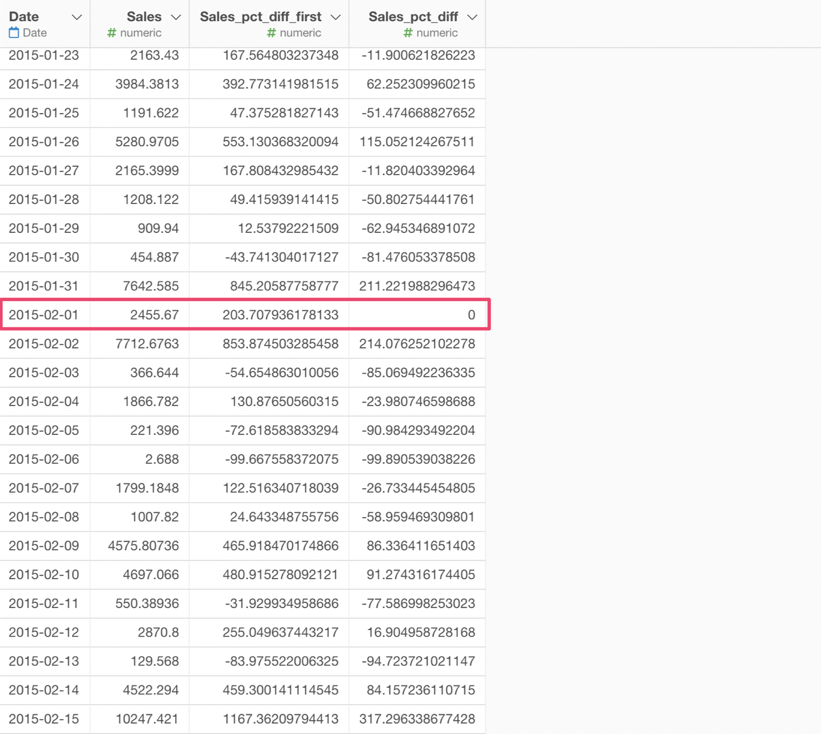Viewport: 821px width, 734px height.
Task: Click Sales value 1191.622
Action: (151, 113)
